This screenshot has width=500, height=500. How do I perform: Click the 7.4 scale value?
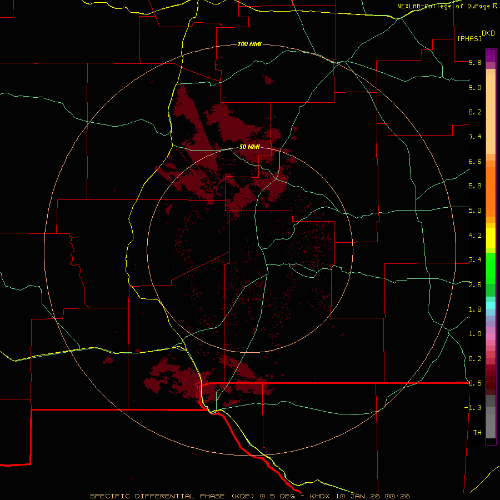(475, 137)
